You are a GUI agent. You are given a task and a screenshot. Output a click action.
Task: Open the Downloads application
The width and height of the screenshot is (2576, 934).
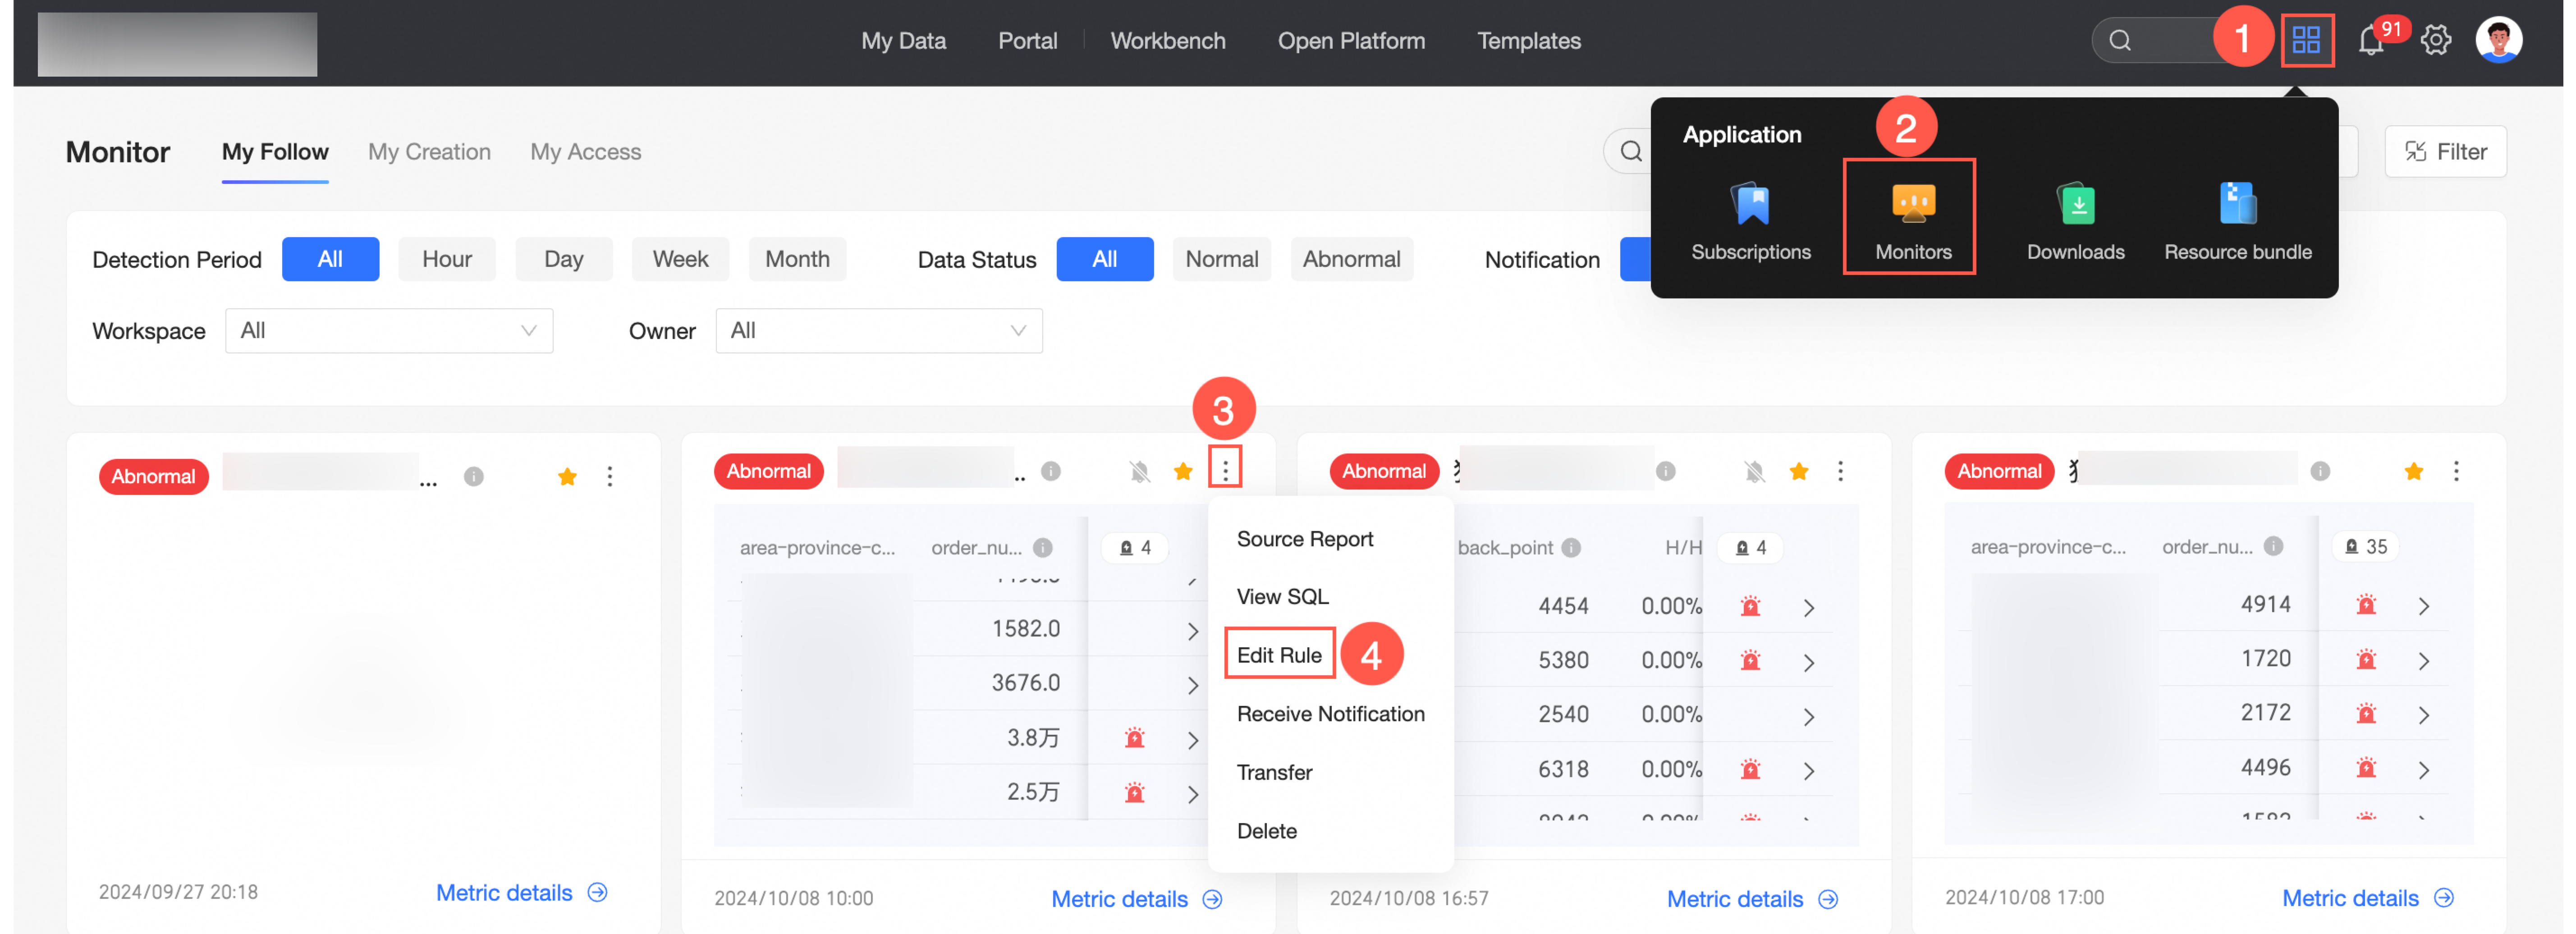coord(2075,222)
